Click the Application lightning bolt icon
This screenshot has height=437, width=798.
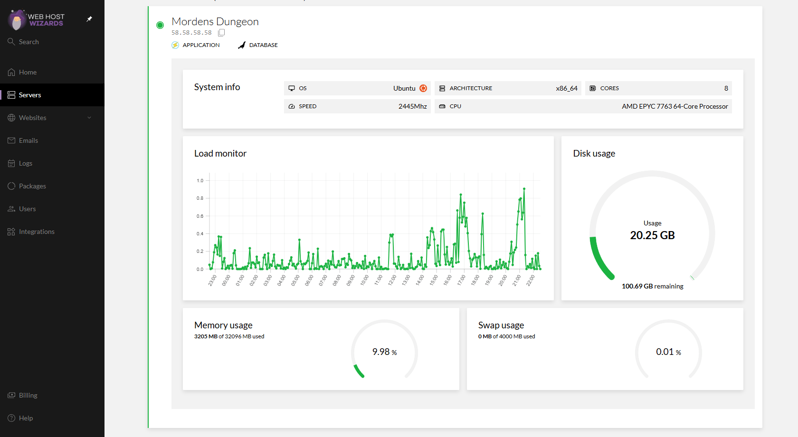coord(175,45)
